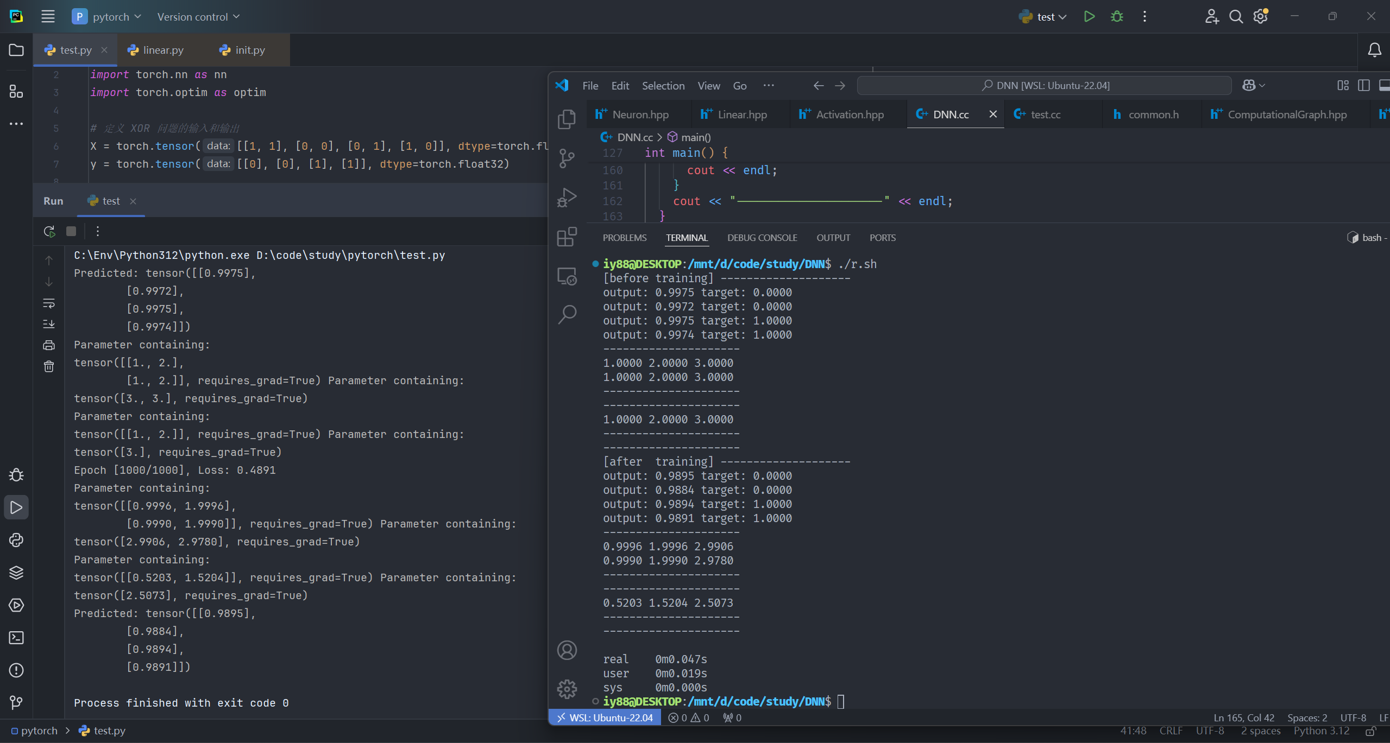Viewport: 1390px width, 743px height.
Task: Click the trash icon to clear run output
Action: point(49,366)
